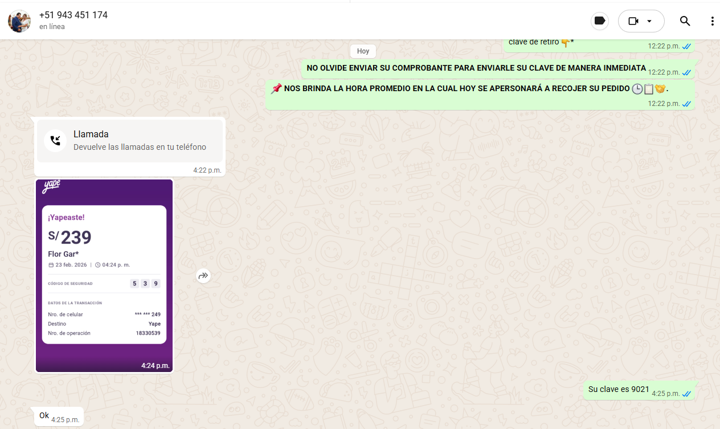The height and width of the screenshot is (429, 720).
Task: Select the 'Ok' received message
Action: coord(44,416)
